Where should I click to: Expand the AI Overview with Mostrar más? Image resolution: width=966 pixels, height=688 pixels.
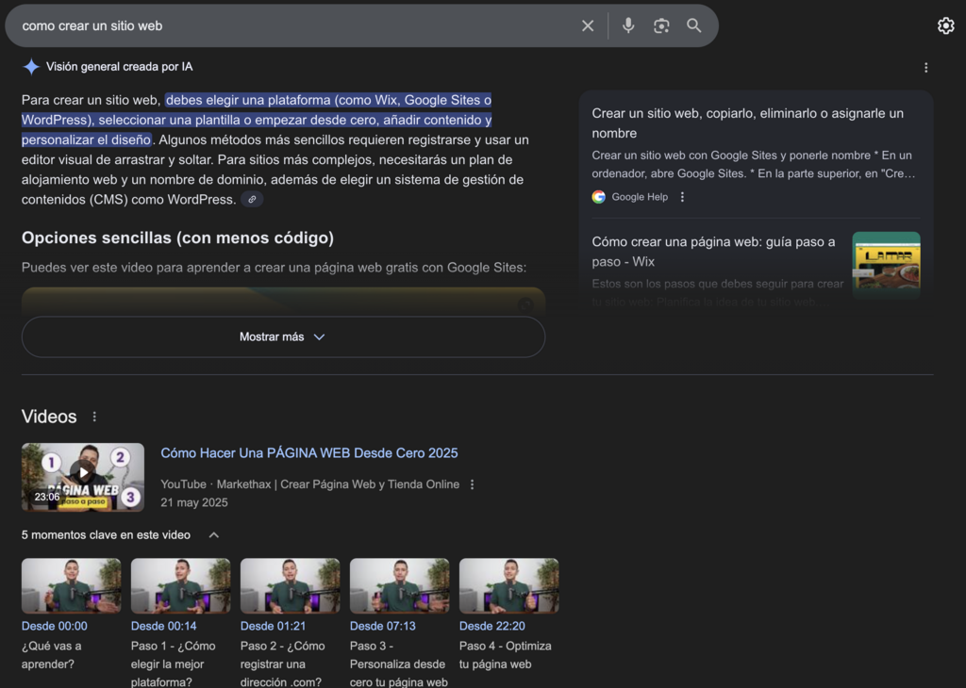tap(283, 336)
